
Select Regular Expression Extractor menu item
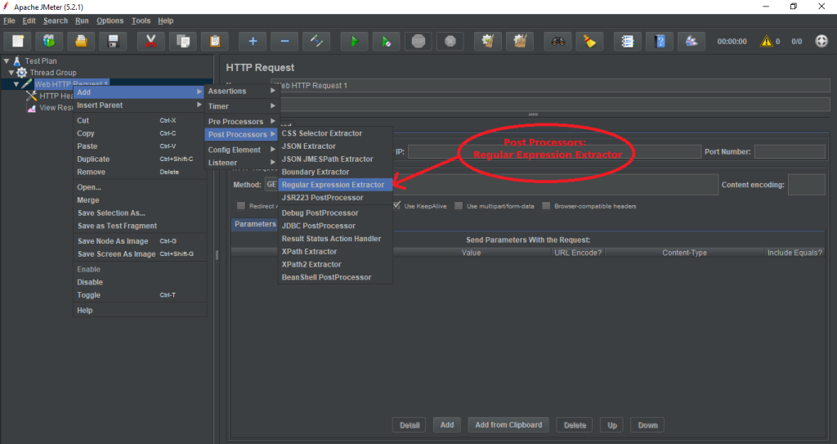[333, 185]
